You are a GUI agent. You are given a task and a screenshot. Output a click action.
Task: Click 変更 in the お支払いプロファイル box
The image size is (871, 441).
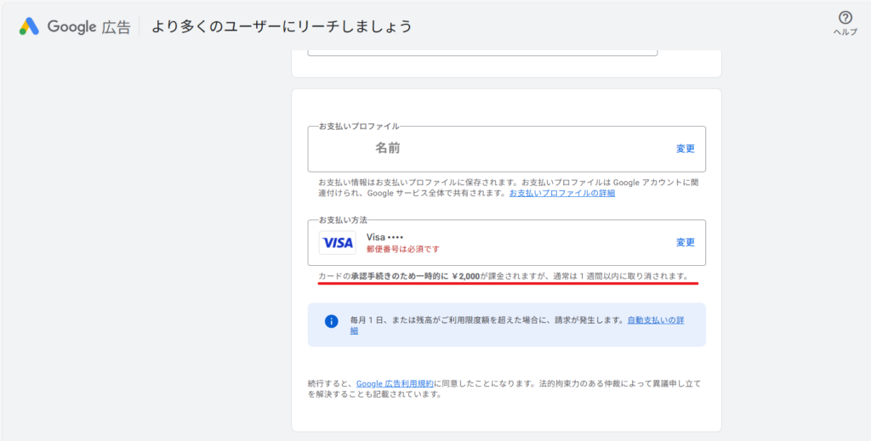point(686,149)
